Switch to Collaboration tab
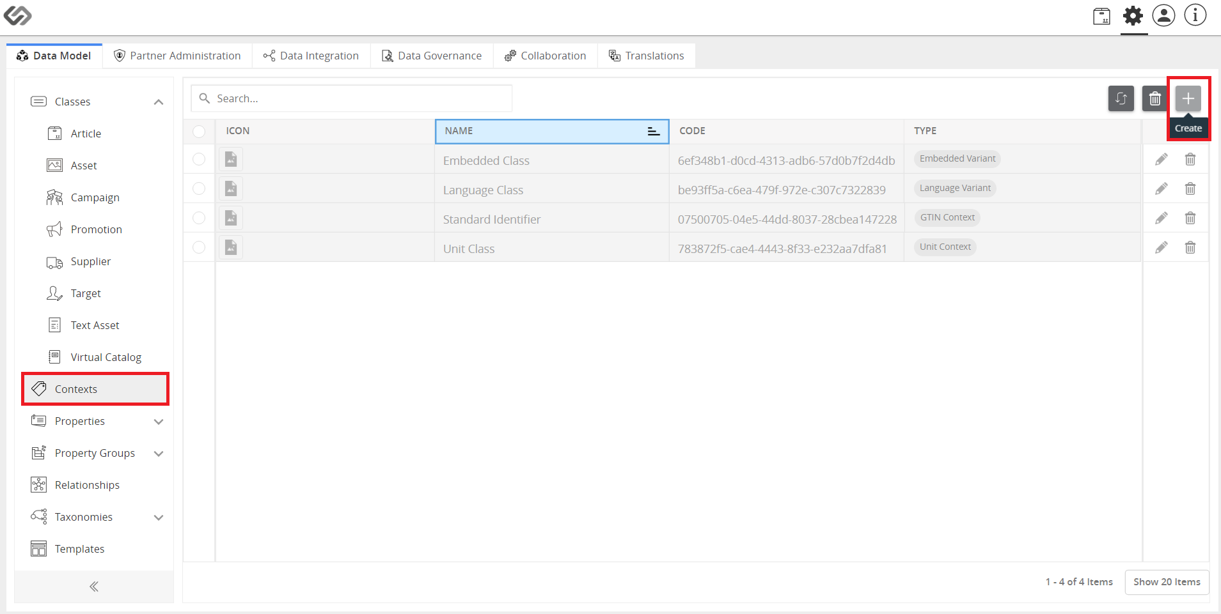 click(x=546, y=56)
